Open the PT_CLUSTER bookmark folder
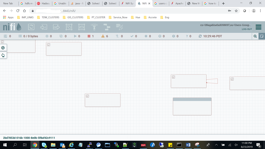The height and width of the screenshot is (149, 265). (x=96, y=17)
